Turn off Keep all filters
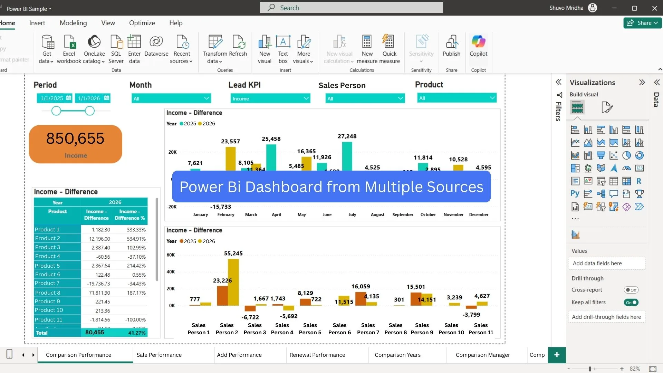 (x=631, y=303)
